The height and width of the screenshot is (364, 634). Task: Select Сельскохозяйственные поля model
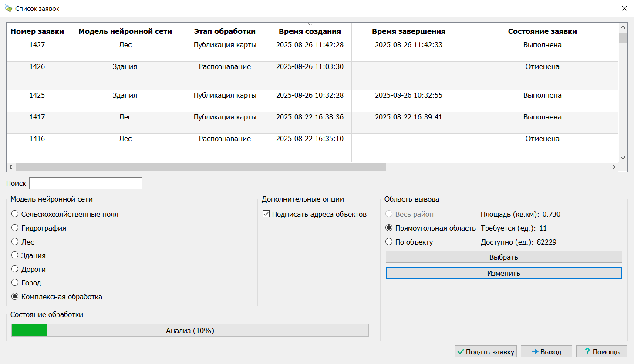pos(15,214)
